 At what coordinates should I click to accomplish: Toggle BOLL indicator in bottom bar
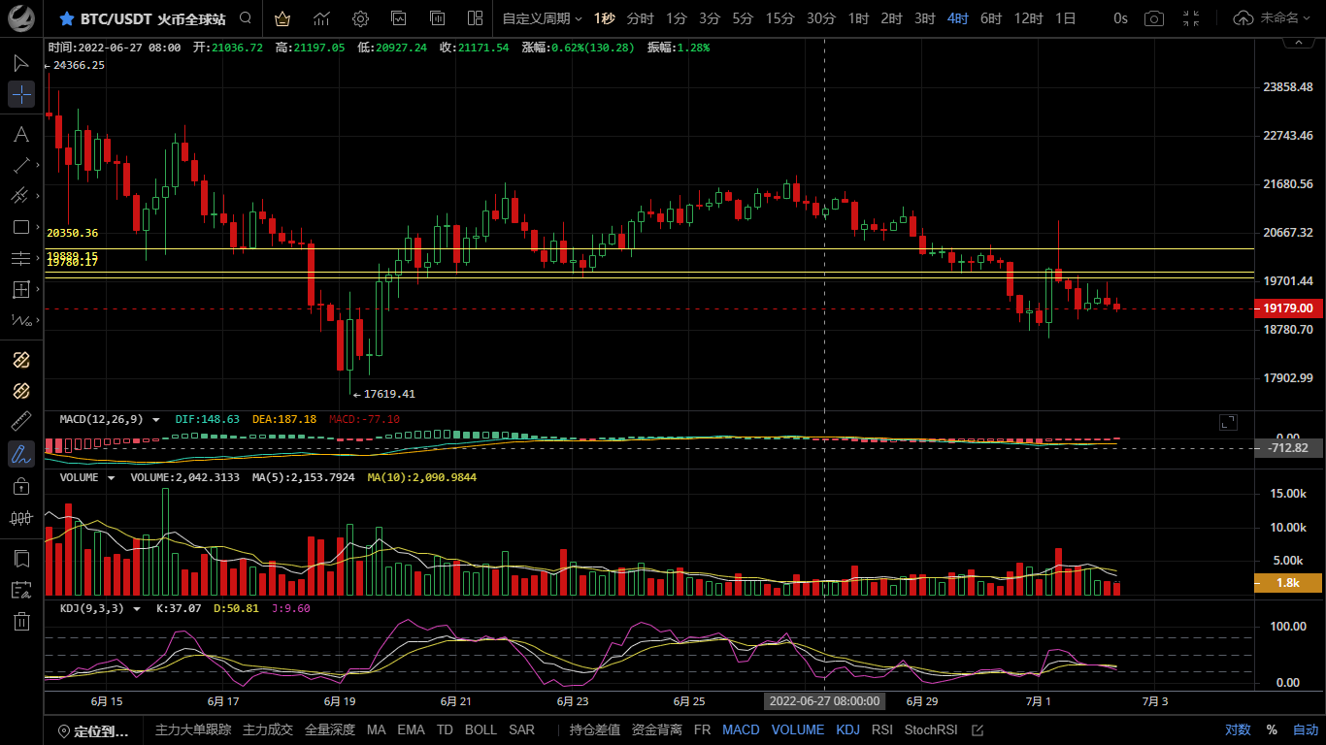(x=481, y=729)
